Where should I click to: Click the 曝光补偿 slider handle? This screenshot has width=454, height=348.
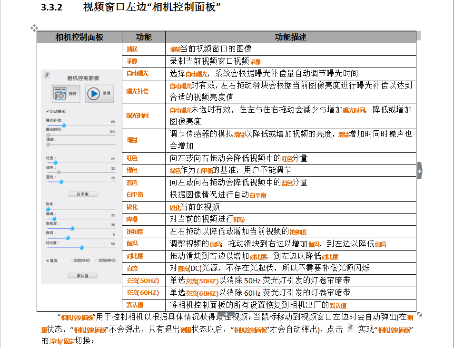64,125
